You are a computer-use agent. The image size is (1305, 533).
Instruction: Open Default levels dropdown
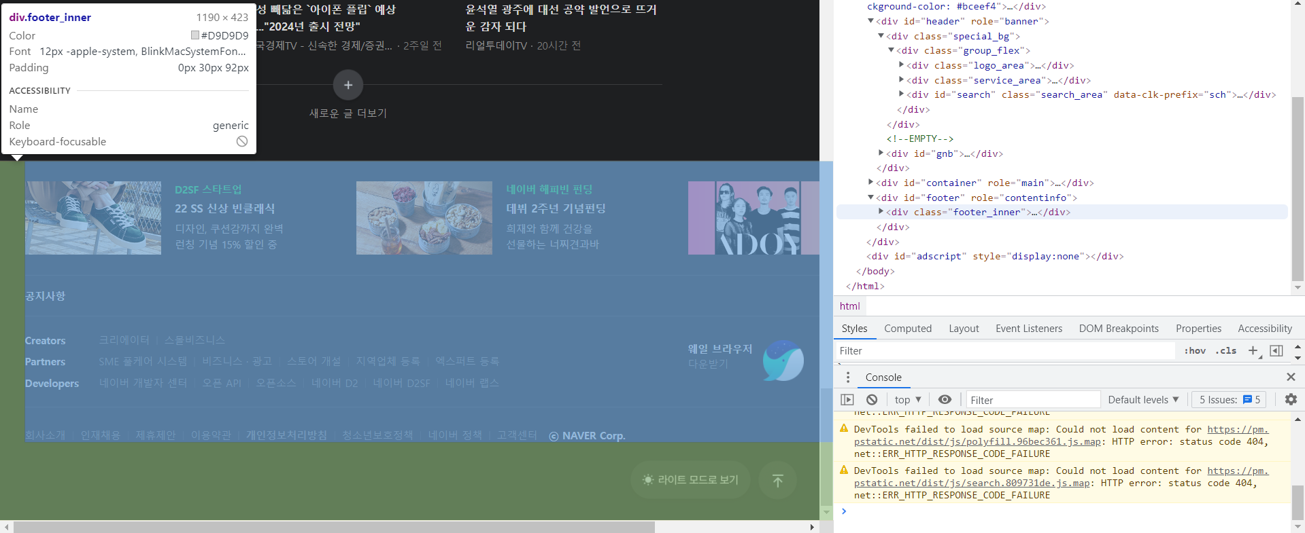pos(1143,400)
